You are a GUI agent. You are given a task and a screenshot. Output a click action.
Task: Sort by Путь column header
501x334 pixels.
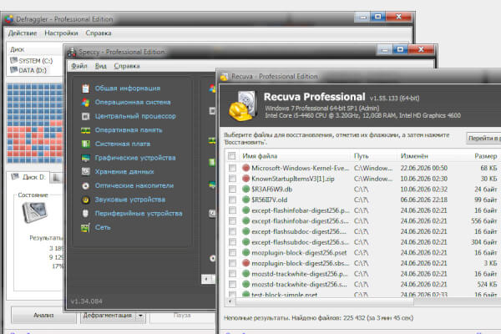(361, 156)
